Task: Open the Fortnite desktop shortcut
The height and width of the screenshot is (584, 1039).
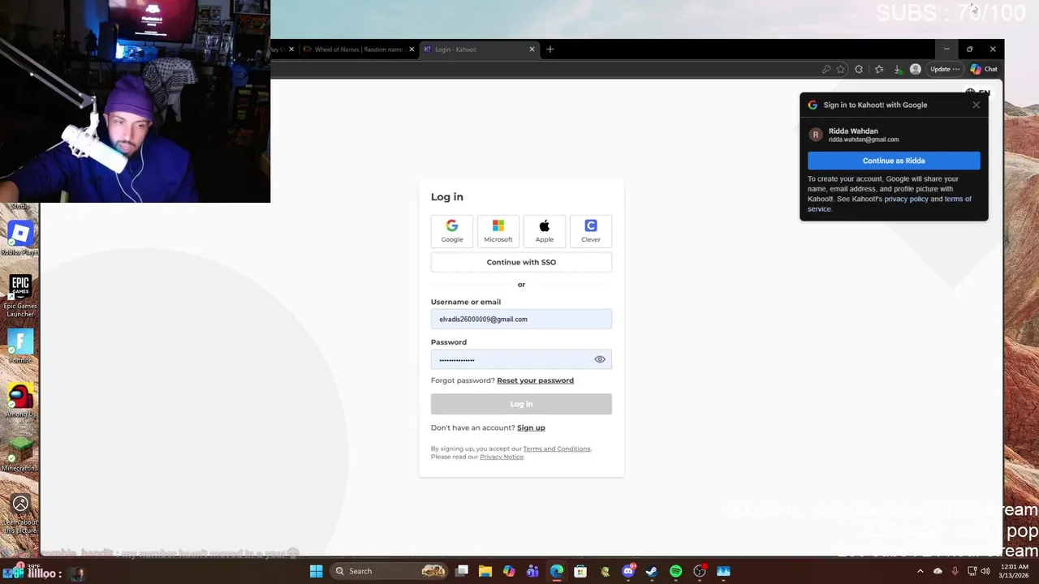Action: (20, 347)
